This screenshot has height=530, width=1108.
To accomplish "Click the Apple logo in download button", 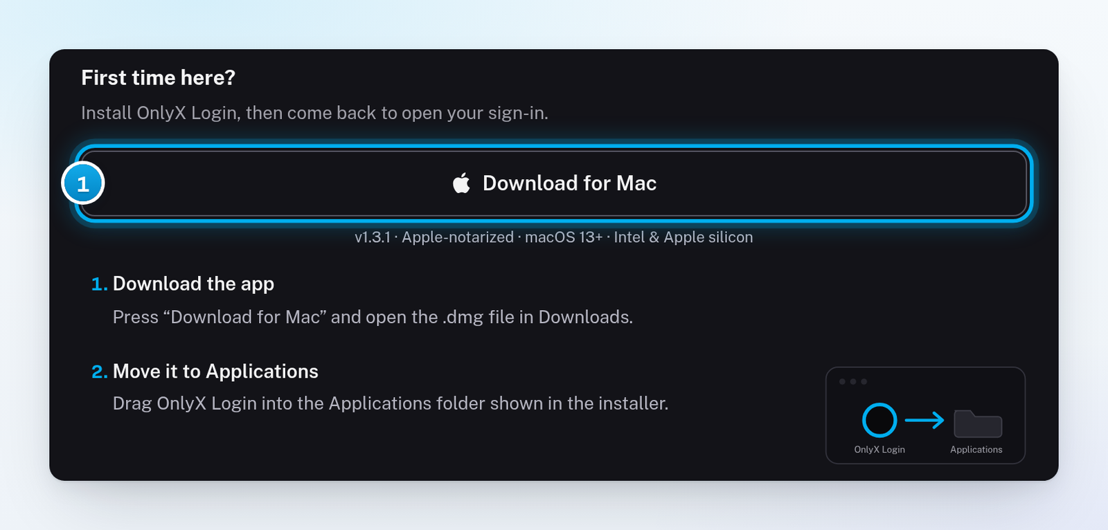I will click(461, 183).
